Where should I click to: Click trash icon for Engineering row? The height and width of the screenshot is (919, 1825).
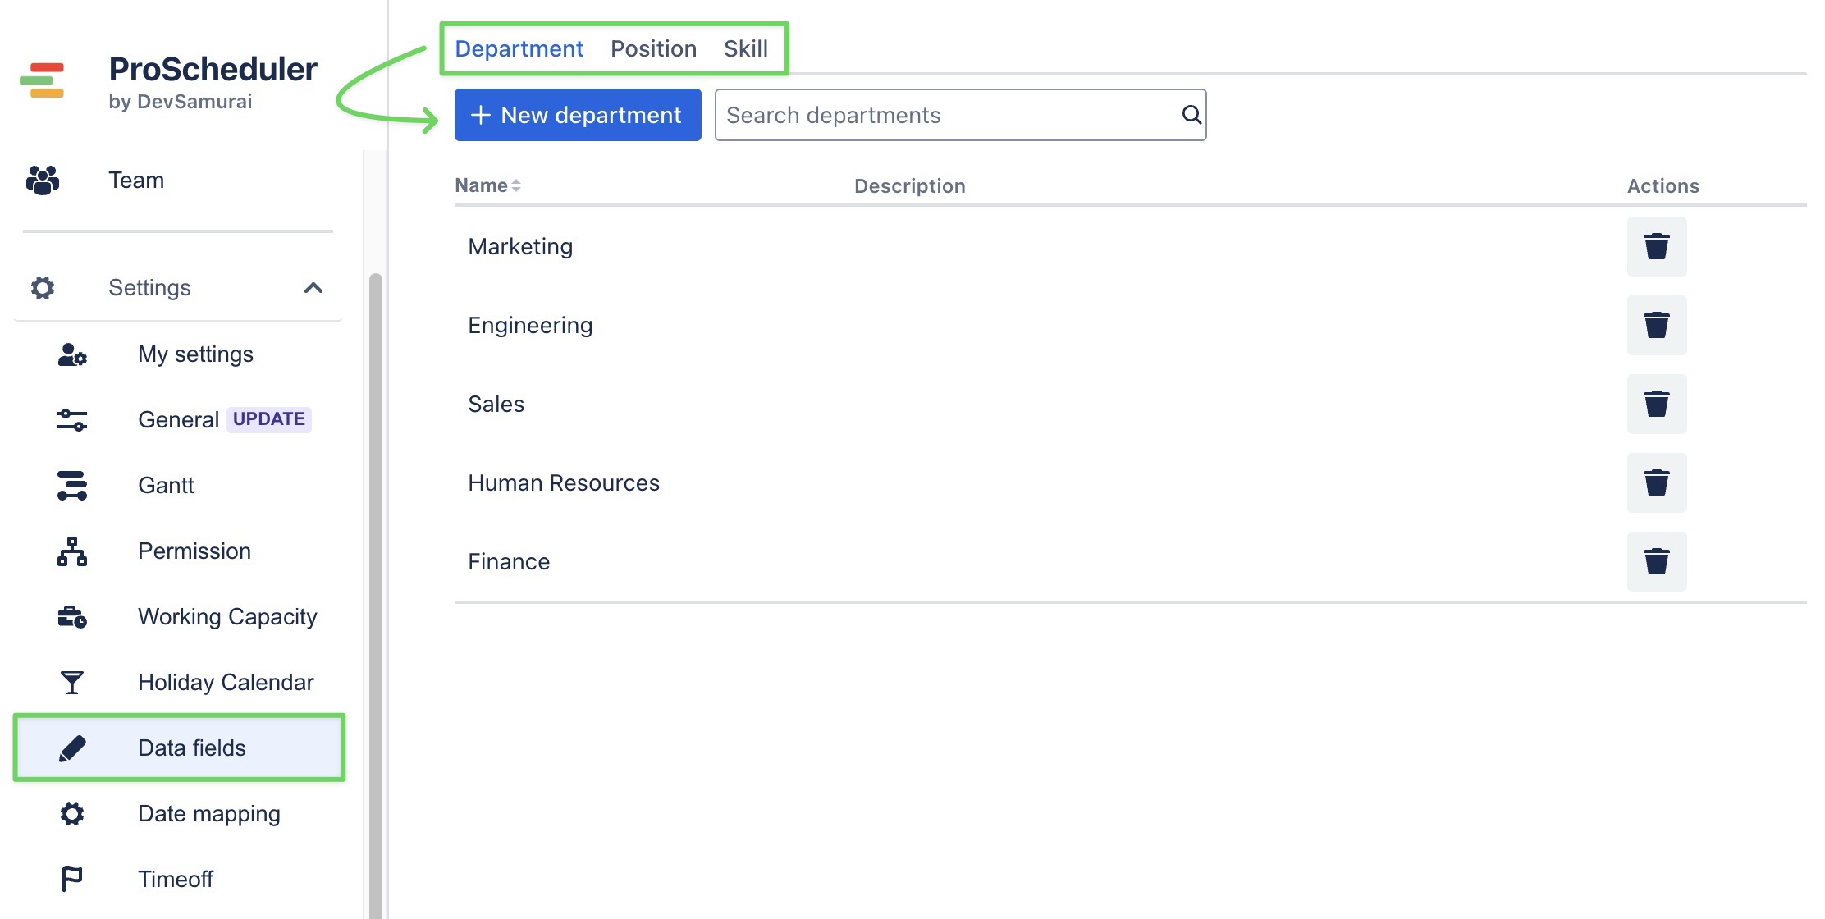pyautogui.click(x=1656, y=325)
